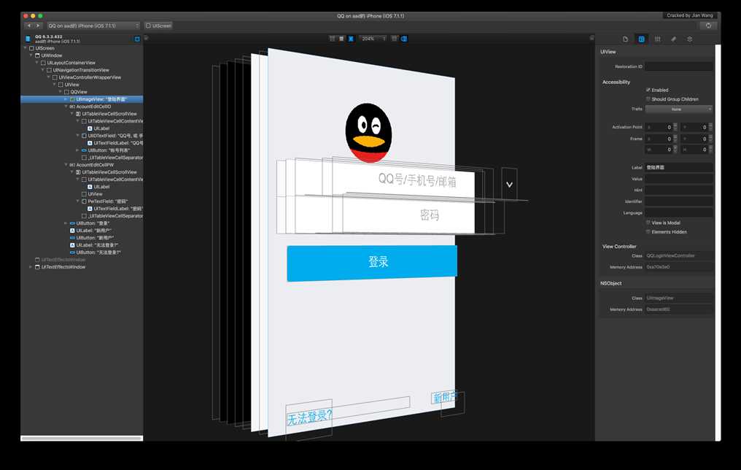Image resolution: width=741 pixels, height=470 pixels.
Task: Click the accessibility Hint field
Action: [x=678, y=190]
